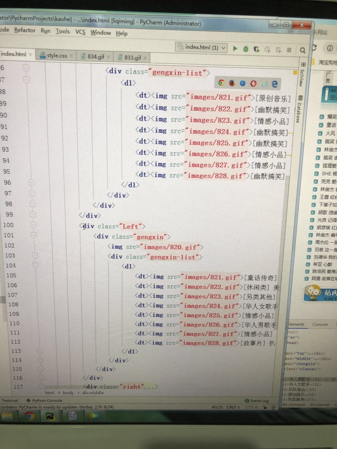
Task: Click the profile run icon in toolbar
Action: pos(267,50)
